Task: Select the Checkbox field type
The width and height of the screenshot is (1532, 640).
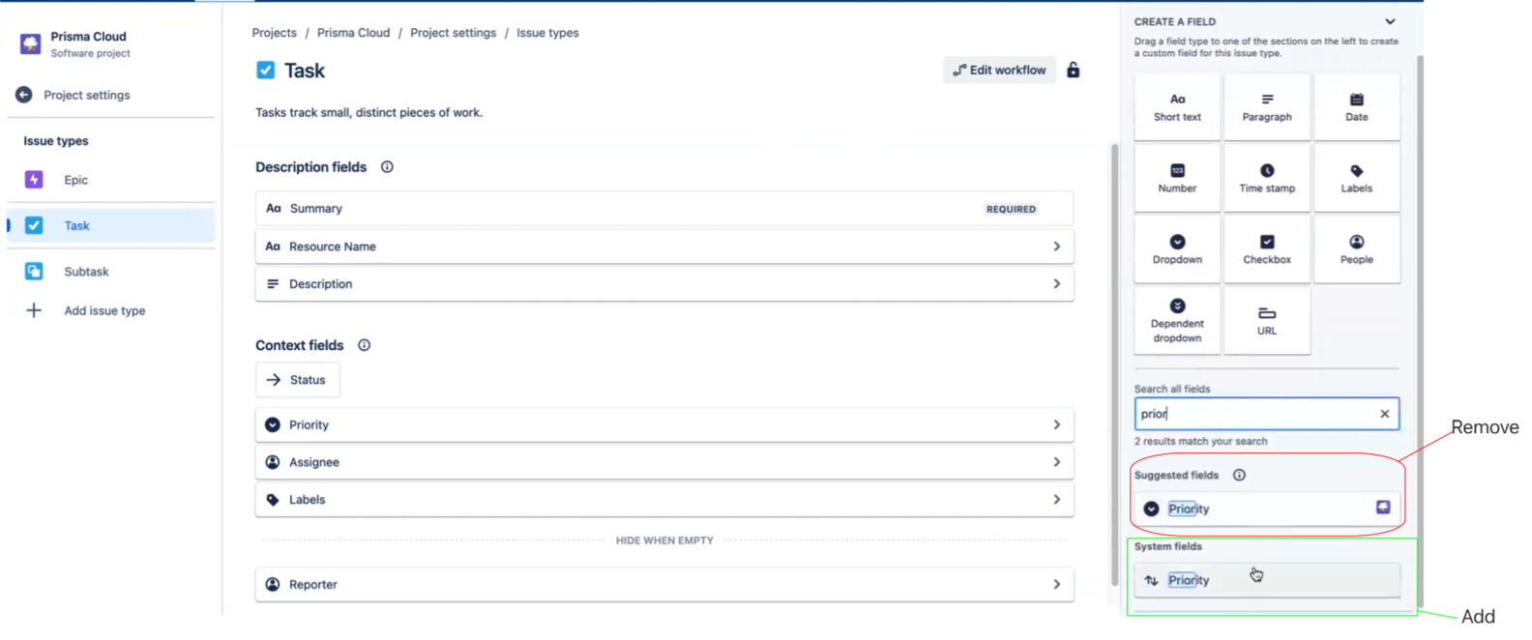Action: [x=1267, y=249]
